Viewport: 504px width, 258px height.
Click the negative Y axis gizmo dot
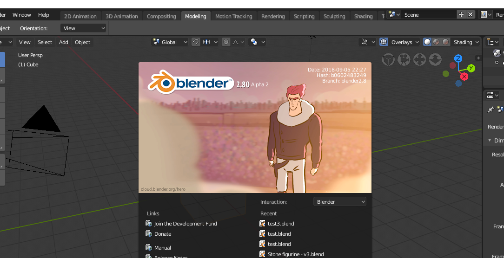[x=446, y=74]
